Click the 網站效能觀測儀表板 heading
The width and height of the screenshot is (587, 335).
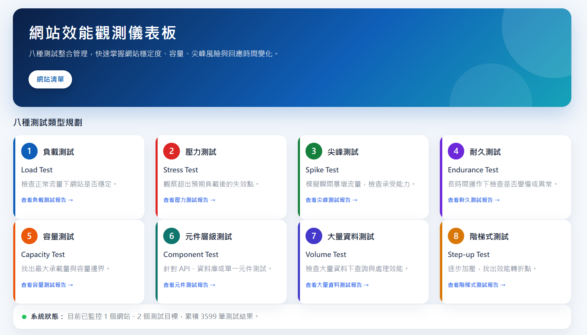point(103,33)
